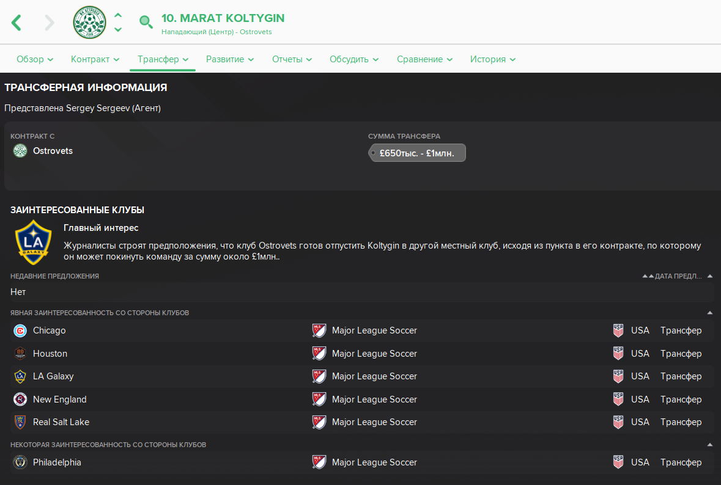The height and width of the screenshot is (485, 721).
Task: Click the USA flag in Houston row
Action: pyautogui.click(x=618, y=354)
